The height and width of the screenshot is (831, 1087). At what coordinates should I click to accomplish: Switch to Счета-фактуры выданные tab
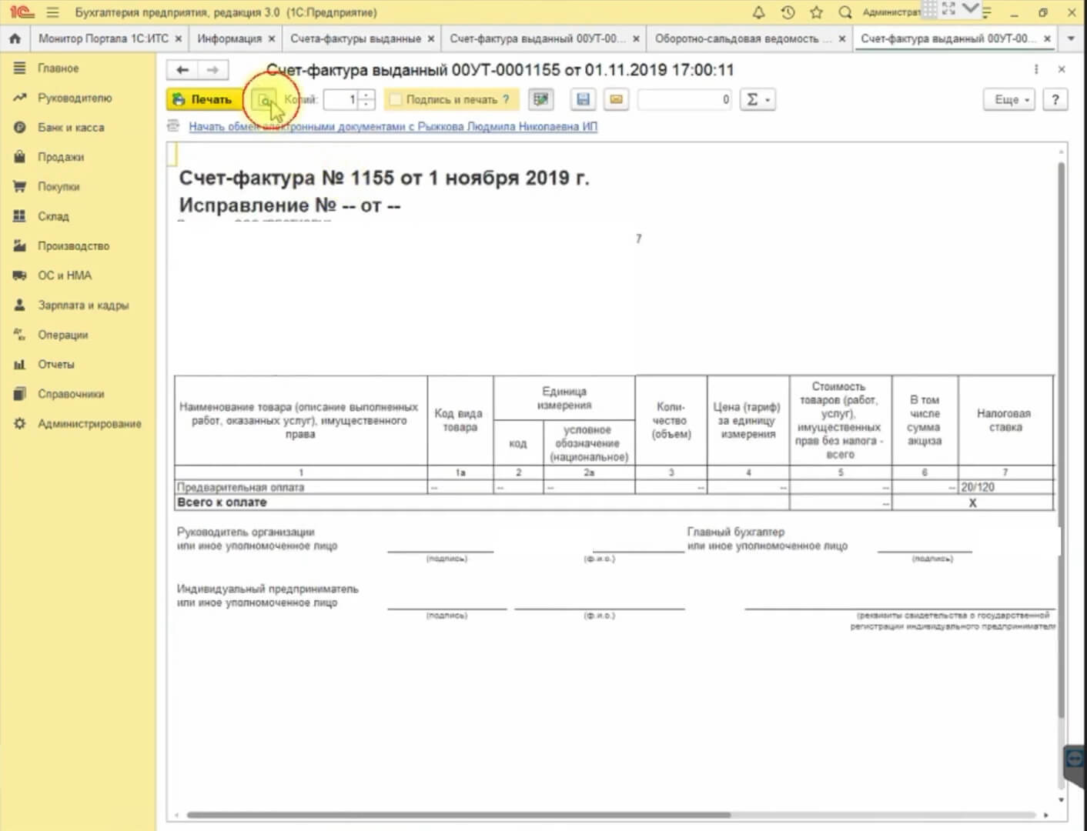point(356,38)
